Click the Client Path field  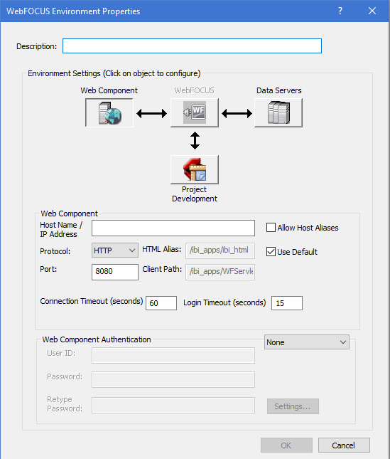tap(220, 272)
